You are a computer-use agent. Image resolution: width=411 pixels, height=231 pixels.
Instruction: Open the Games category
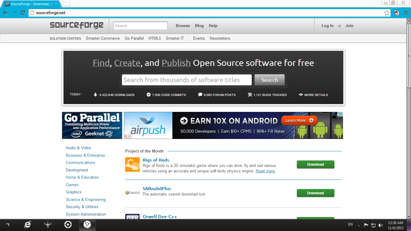[x=72, y=185]
